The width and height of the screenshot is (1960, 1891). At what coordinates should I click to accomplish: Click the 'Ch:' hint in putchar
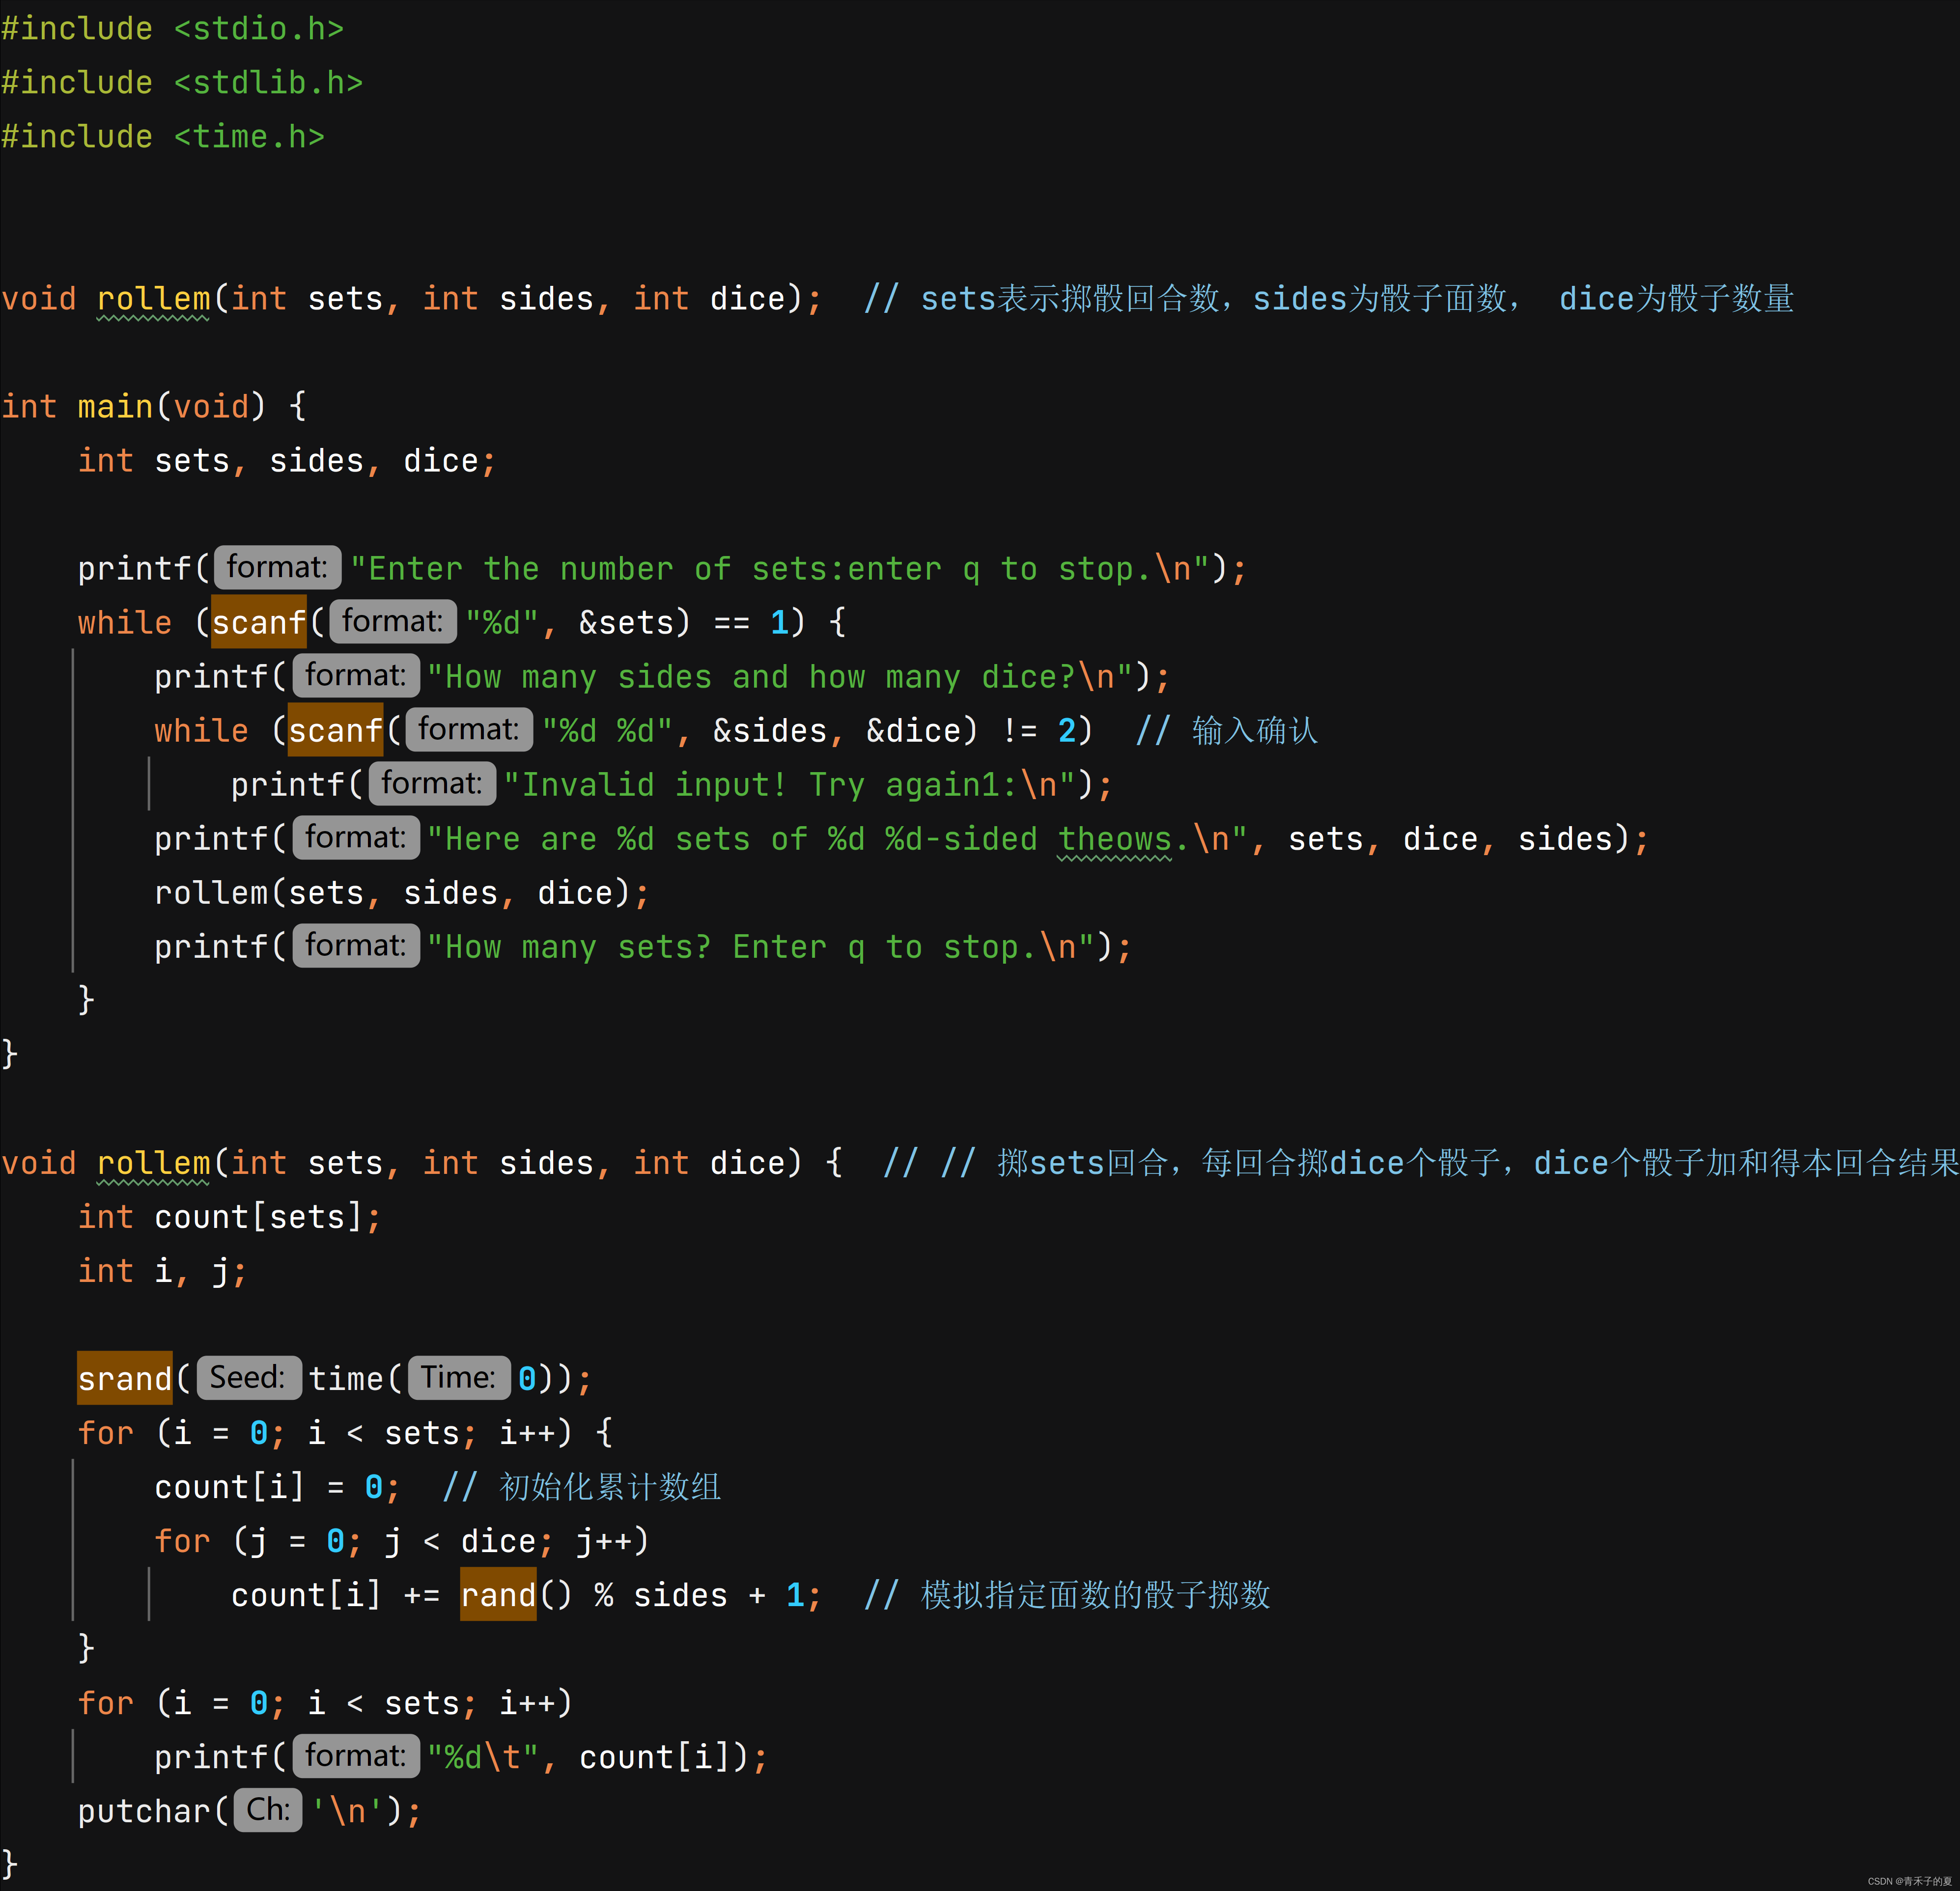[267, 1809]
